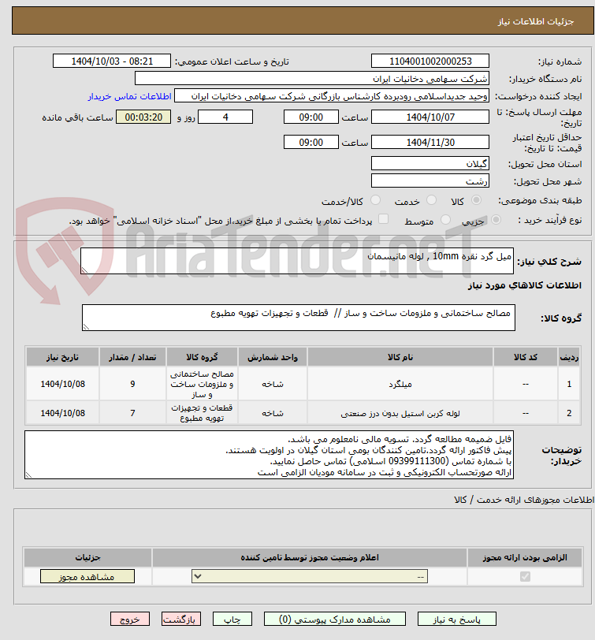This screenshot has width=595, height=640.
Task: Select the کالا radio button
Action: coord(476,200)
